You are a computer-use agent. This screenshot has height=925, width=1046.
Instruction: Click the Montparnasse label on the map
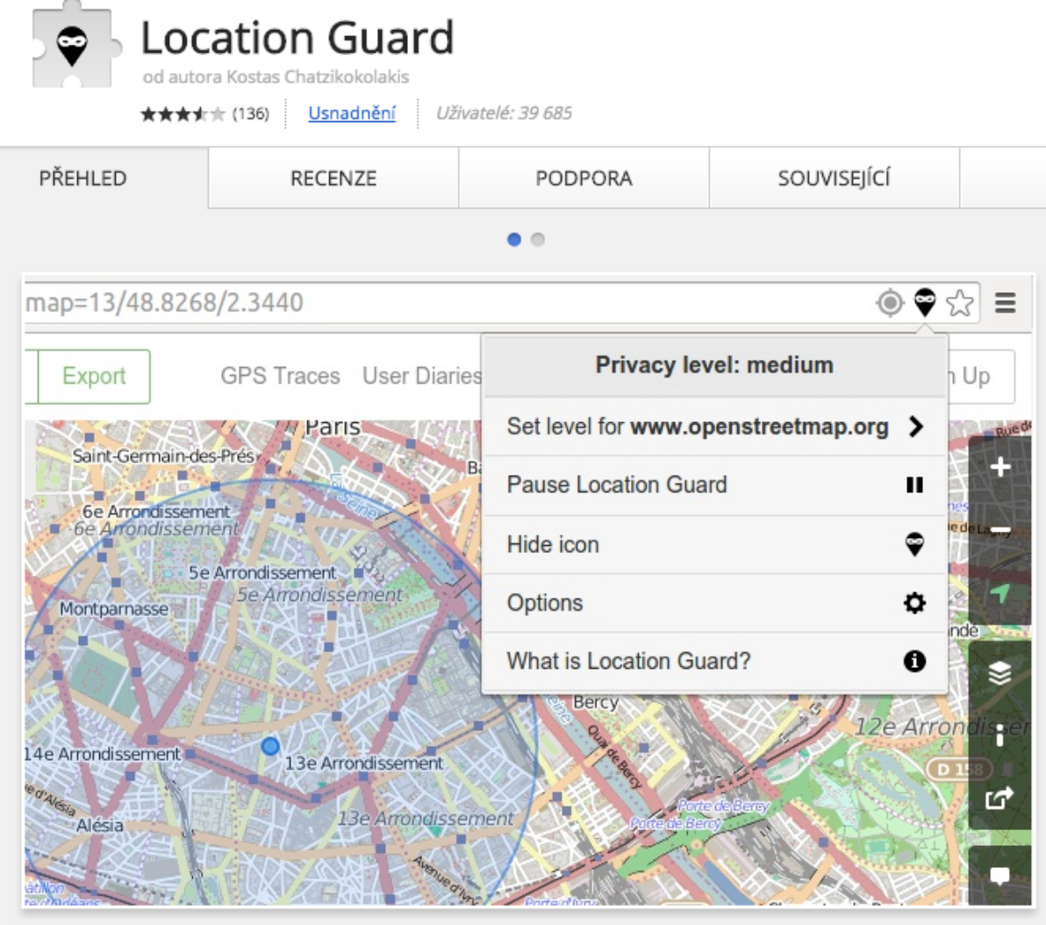(x=113, y=609)
